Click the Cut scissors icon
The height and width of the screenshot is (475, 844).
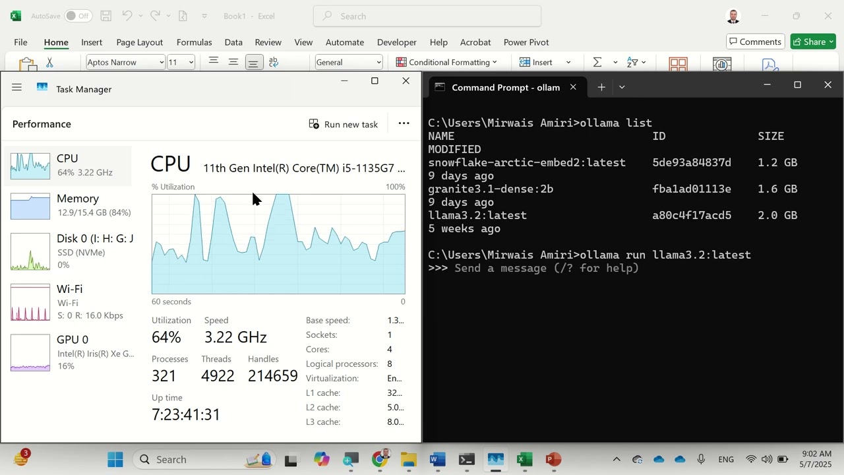click(x=49, y=63)
